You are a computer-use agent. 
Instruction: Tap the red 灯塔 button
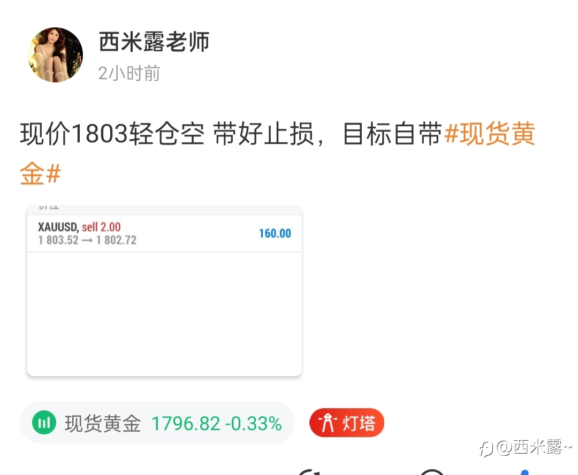346,423
